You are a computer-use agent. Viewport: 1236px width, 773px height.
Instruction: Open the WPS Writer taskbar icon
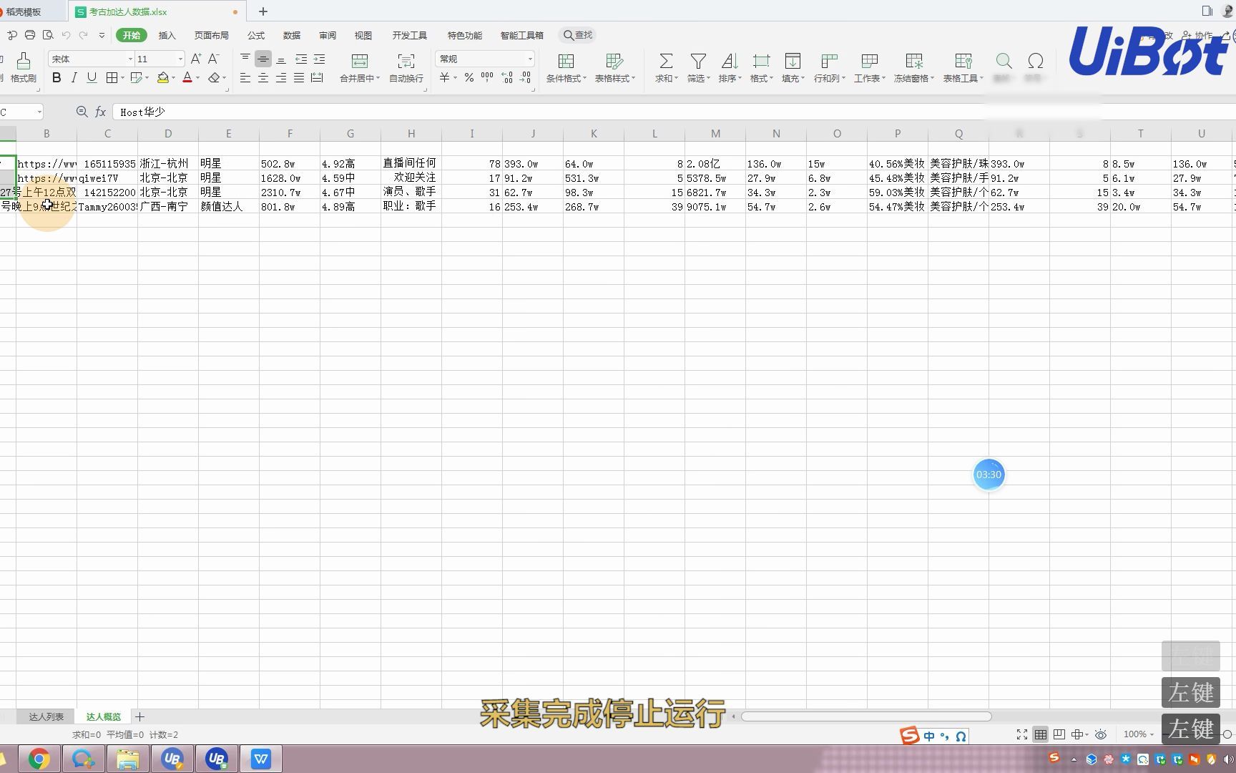click(261, 759)
